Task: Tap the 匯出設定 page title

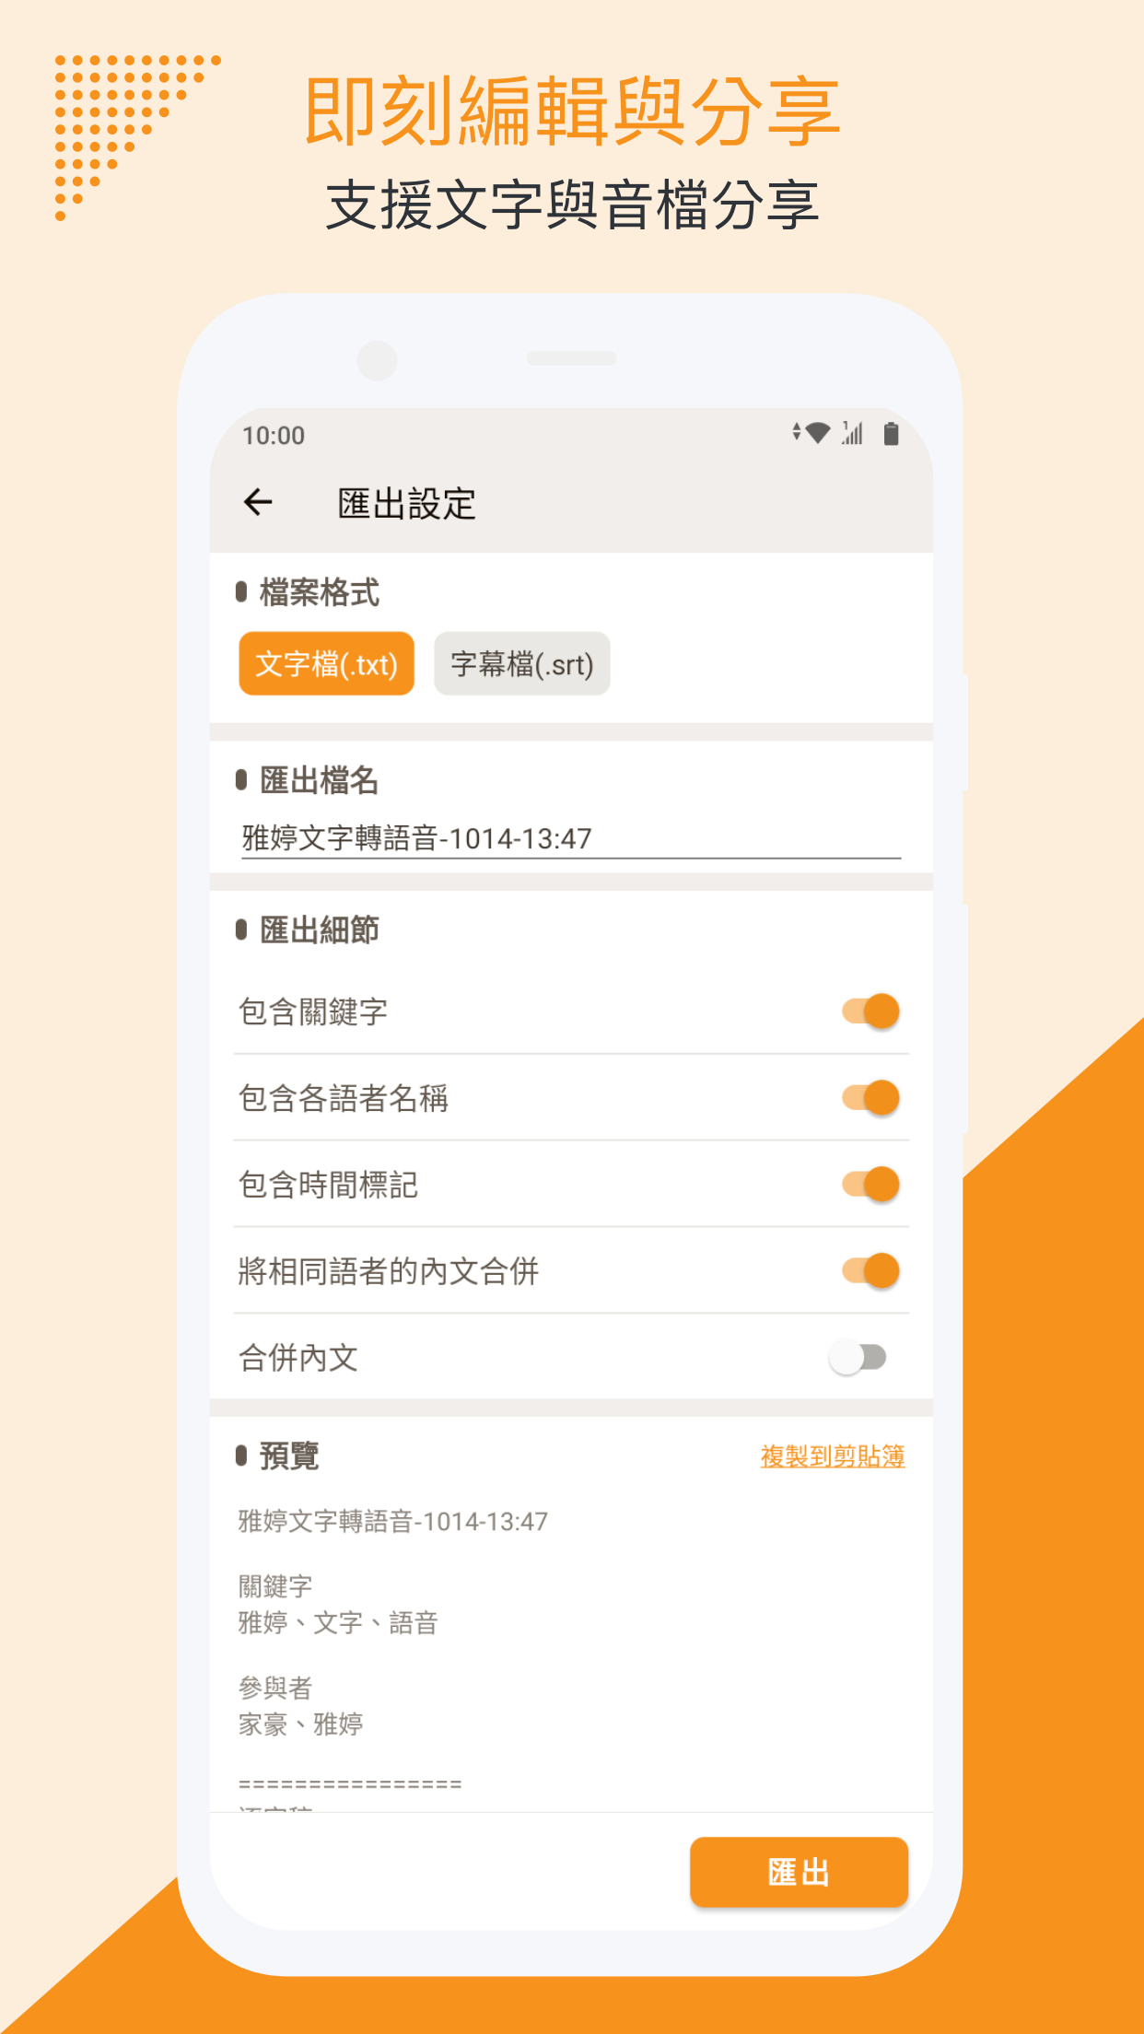Action: pyautogui.click(x=406, y=504)
